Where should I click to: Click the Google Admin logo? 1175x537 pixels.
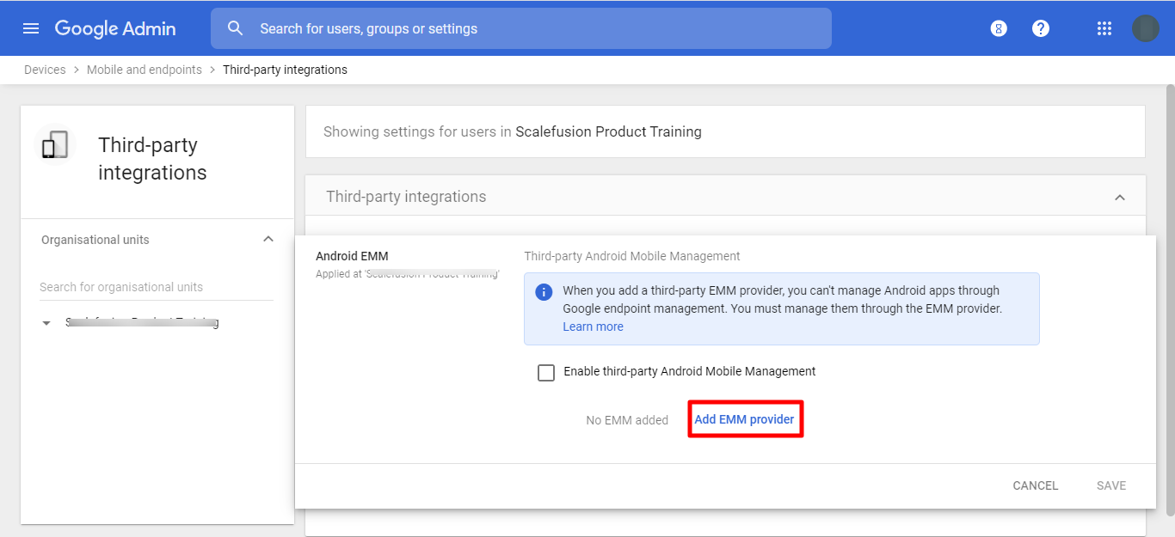(x=115, y=28)
